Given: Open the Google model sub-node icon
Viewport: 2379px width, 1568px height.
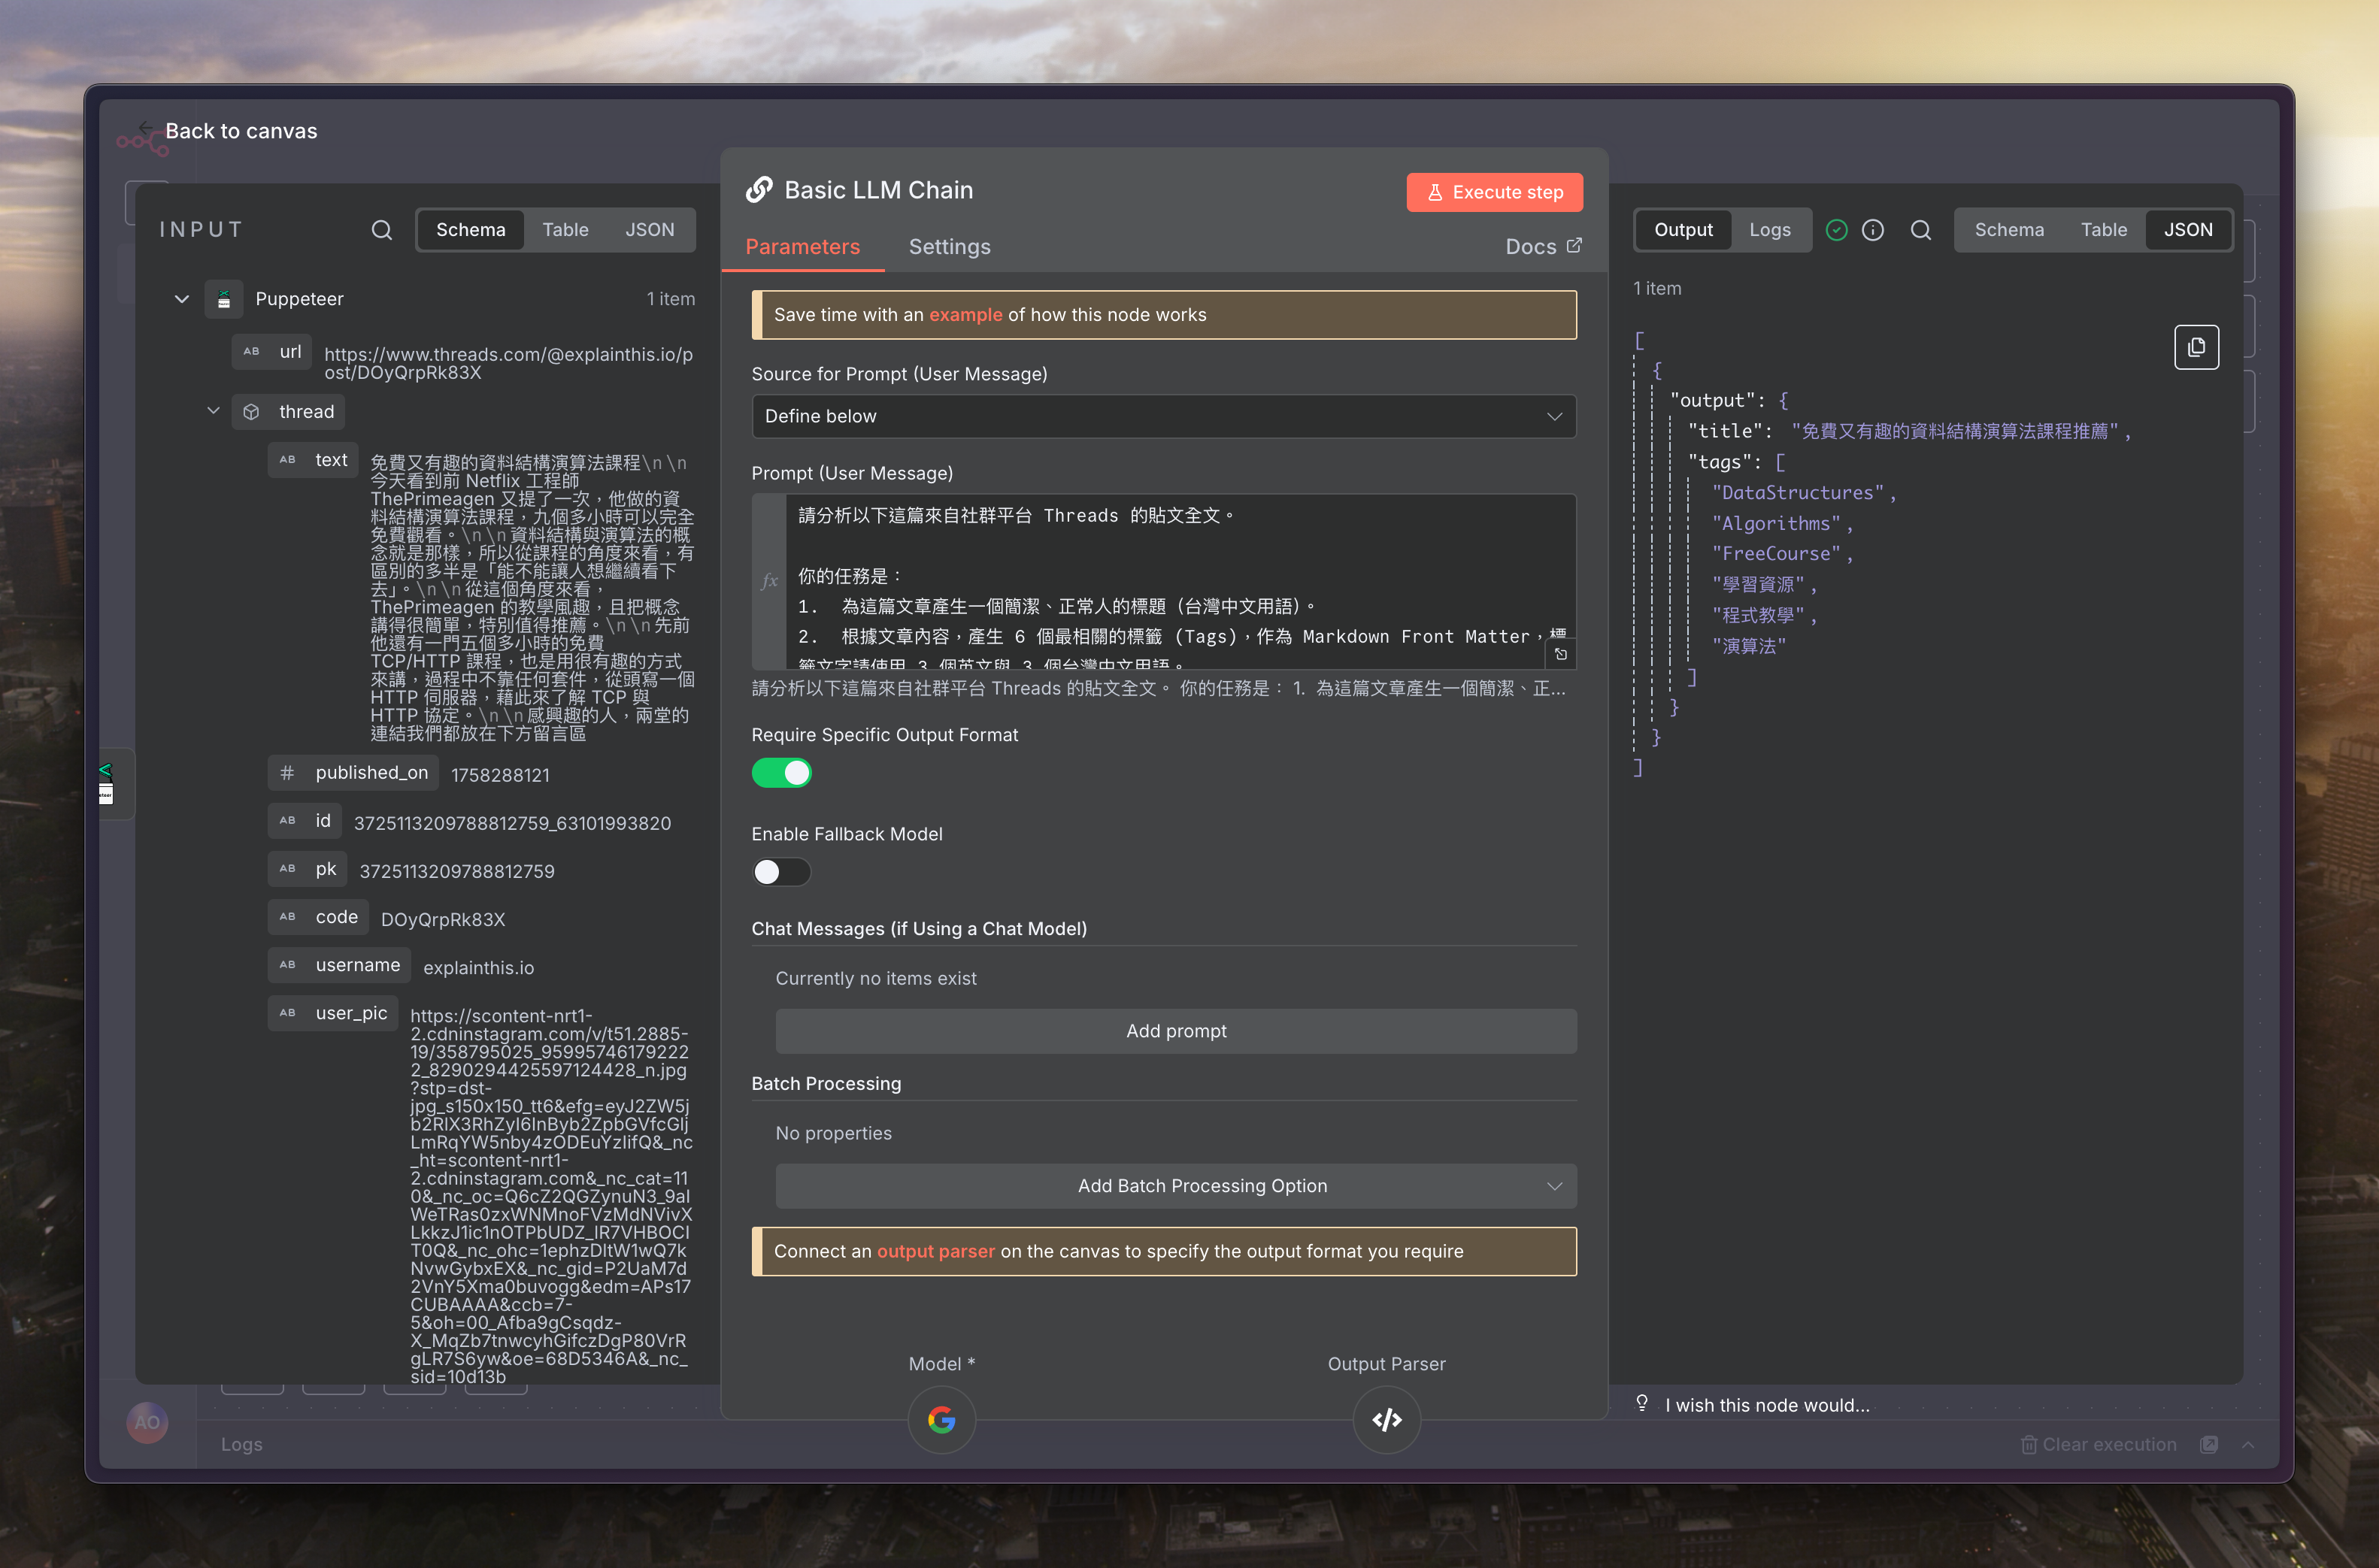Looking at the screenshot, I should [x=941, y=1419].
